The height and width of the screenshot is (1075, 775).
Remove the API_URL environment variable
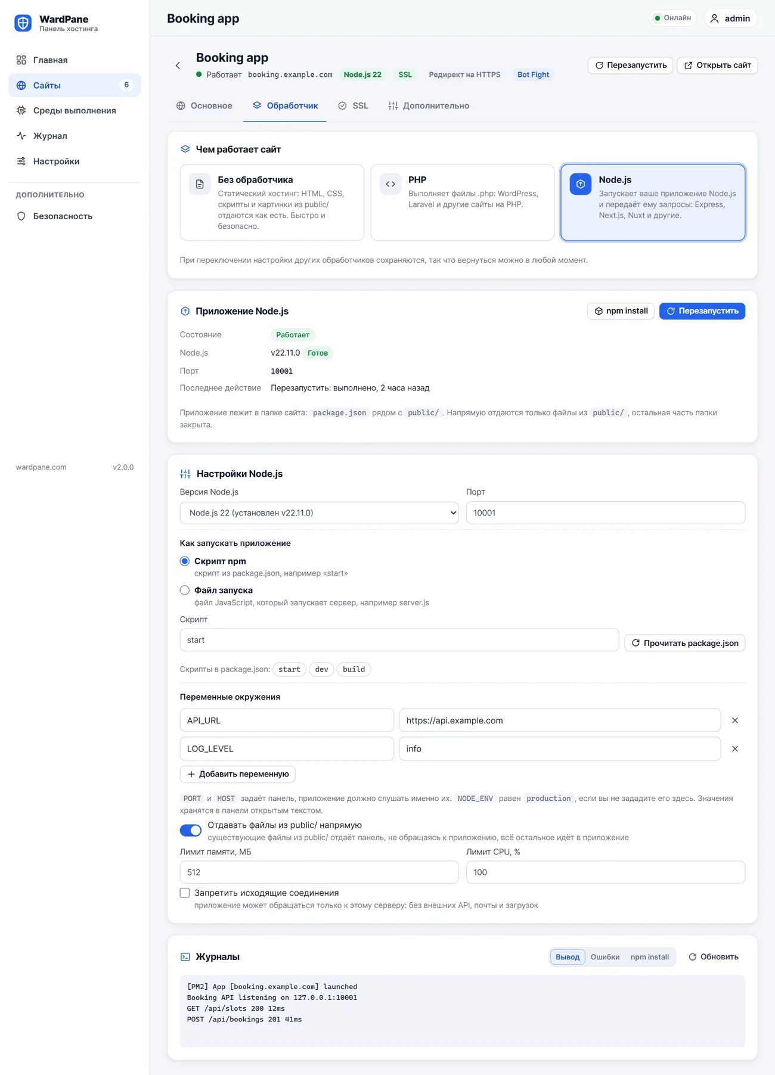click(735, 720)
